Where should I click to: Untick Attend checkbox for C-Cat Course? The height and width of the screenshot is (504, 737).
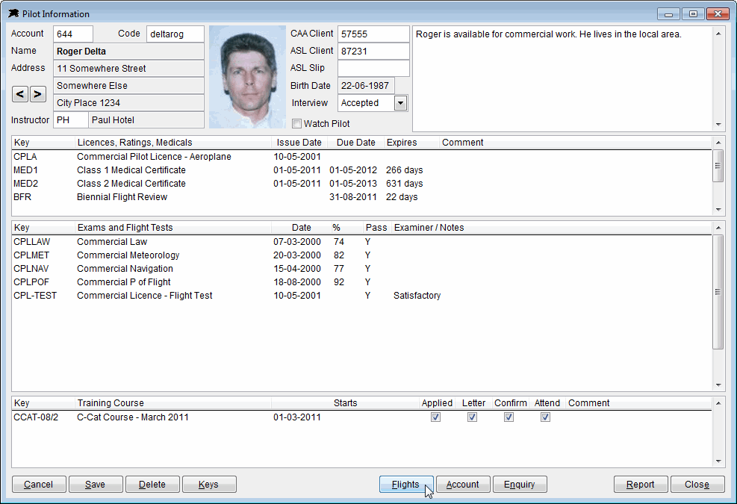coord(545,417)
